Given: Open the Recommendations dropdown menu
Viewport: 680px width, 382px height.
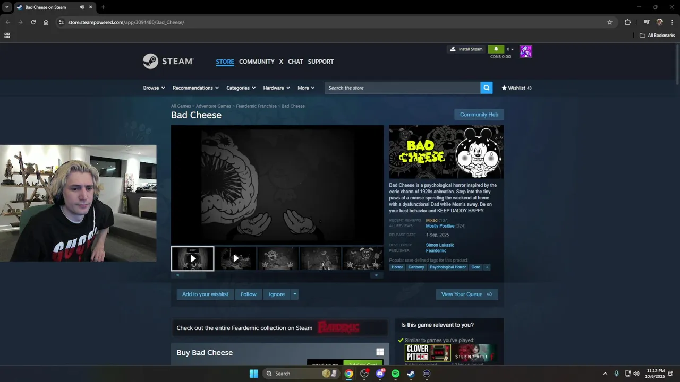Looking at the screenshot, I should tap(195, 88).
